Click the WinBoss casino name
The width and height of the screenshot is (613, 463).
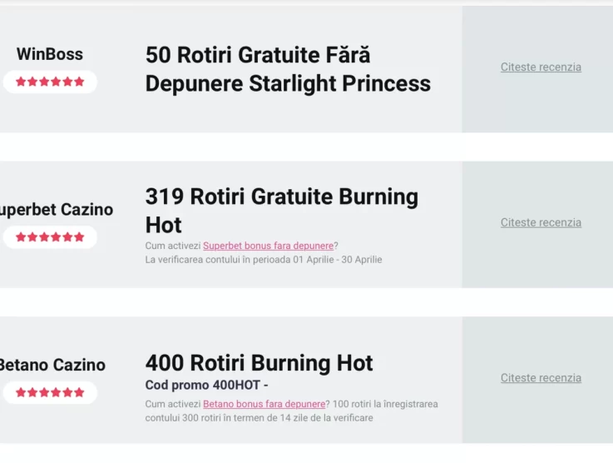tap(50, 54)
